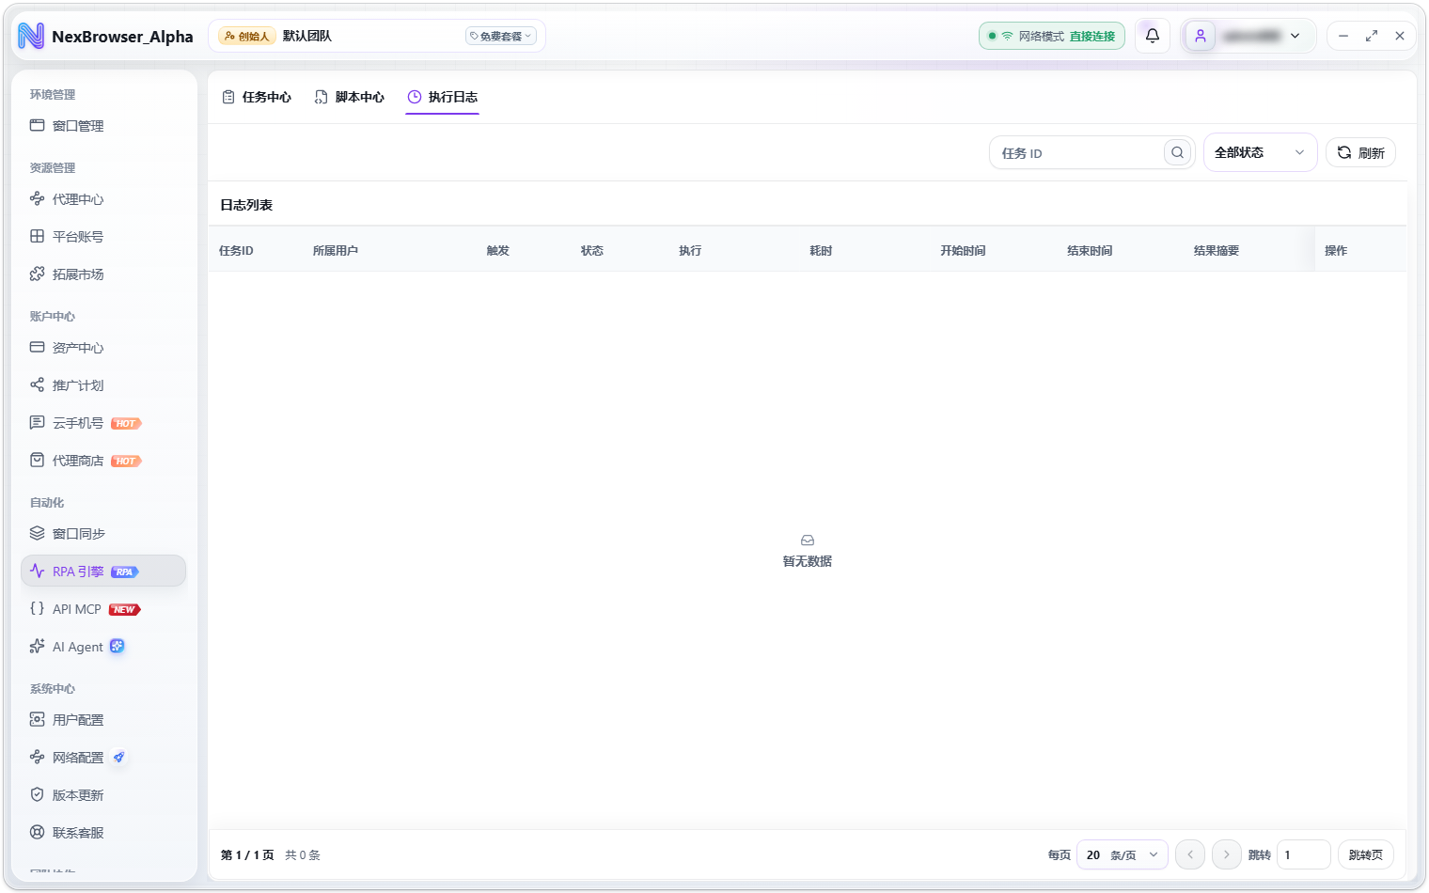
Task: Click the 开始时间 column header
Action: [x=963, y=251]
